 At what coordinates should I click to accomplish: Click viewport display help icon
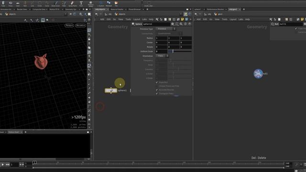coord(89,20)
